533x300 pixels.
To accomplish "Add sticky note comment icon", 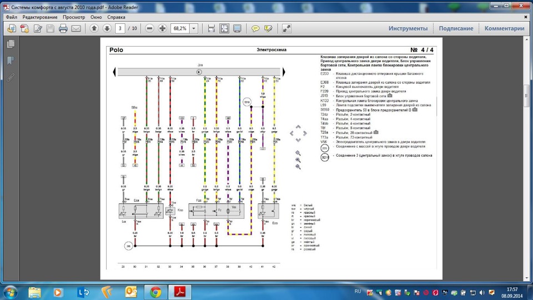I will point(255,28).
